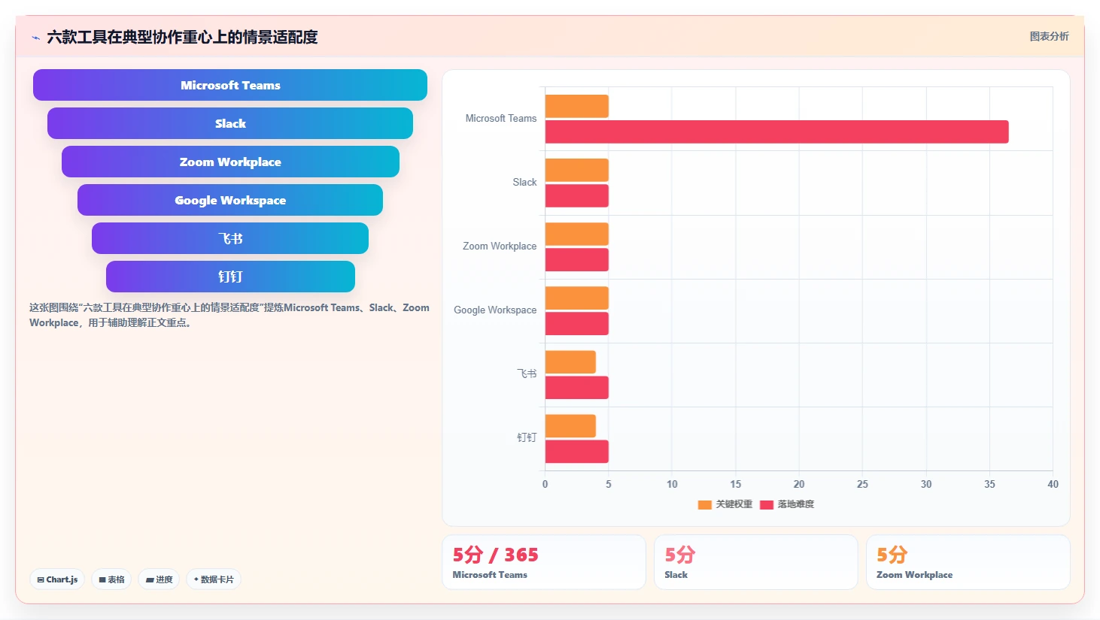This screenshot has width=1100, height=620.
Task: Click the 钉钉 funnel bar
Action: (230, 277)
